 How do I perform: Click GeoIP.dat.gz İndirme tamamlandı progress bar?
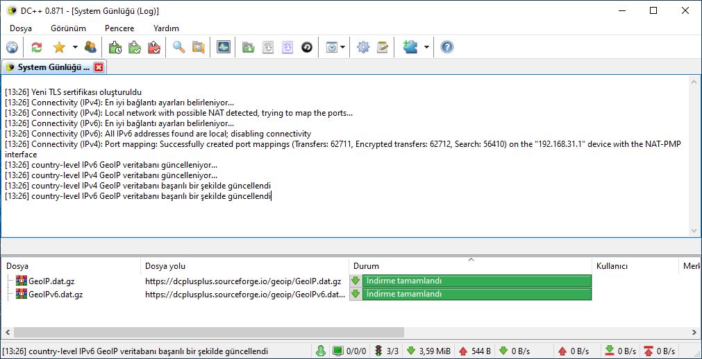(x=477, y=281)
